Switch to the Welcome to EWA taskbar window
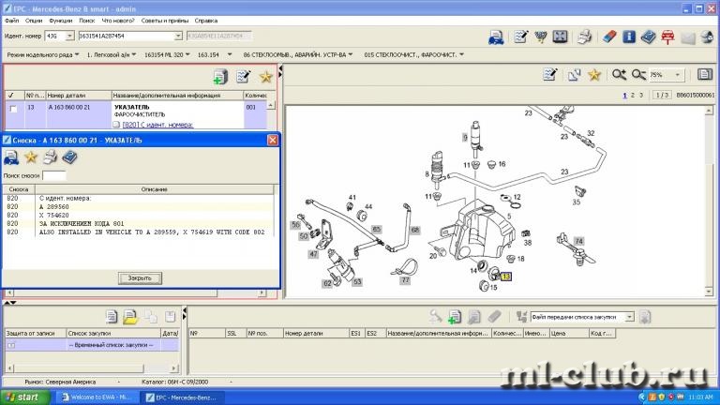This screenshot has width=720, height=405. [x=97, y=397]
